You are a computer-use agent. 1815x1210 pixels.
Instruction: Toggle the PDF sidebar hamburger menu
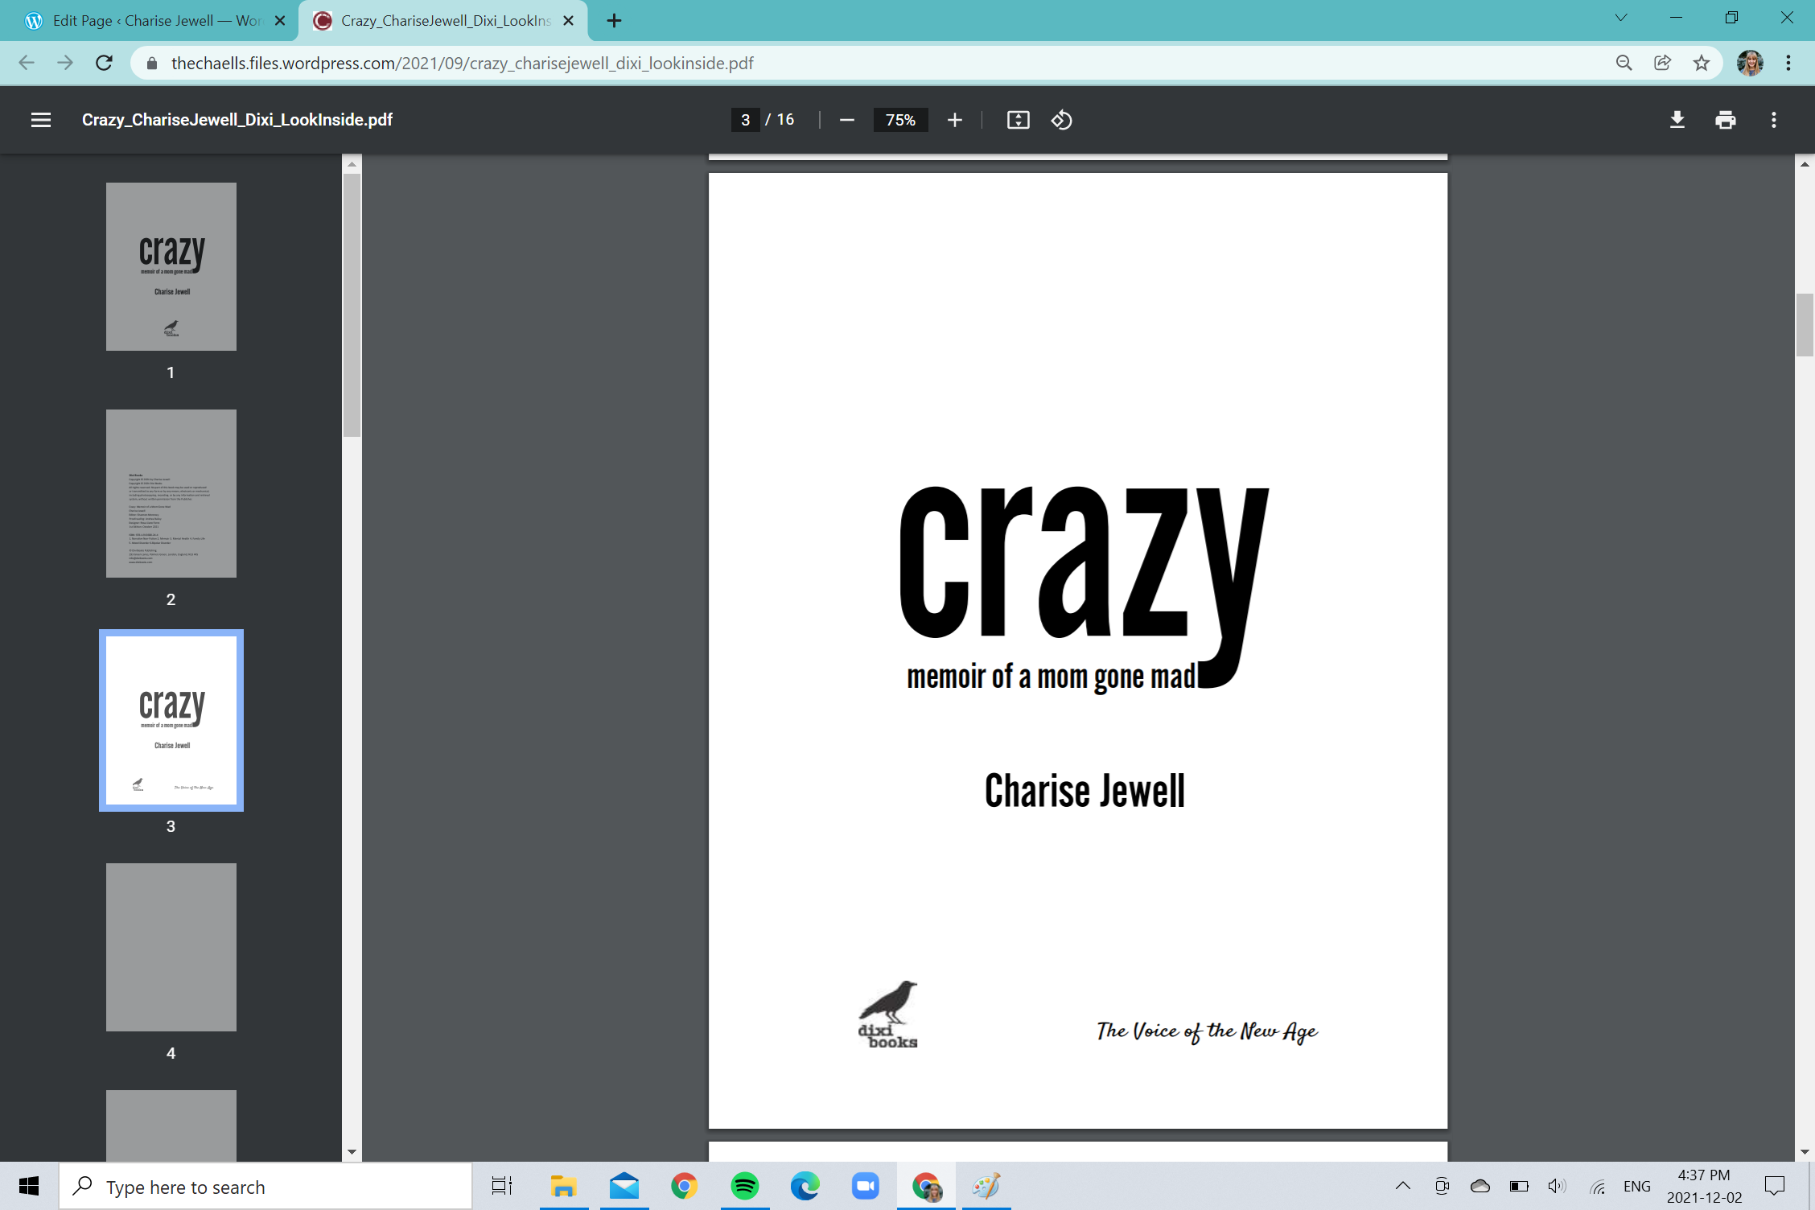tap(41, 120)
